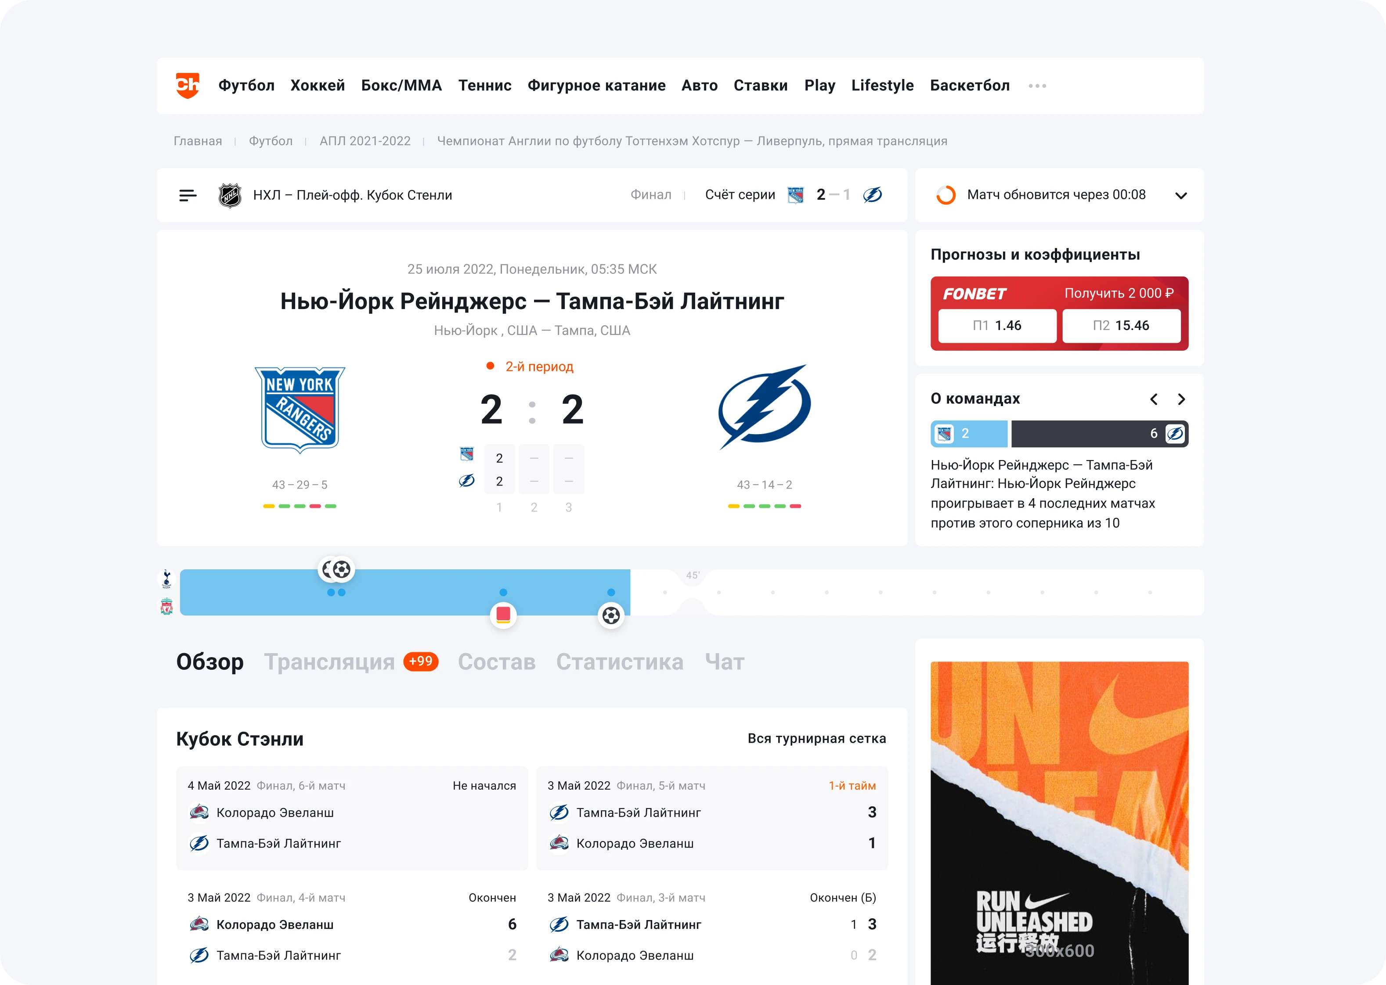Click Tampa Bay icon in 5th match
The height and width of the screenshot is (985, 1386).
click(559, 812)
